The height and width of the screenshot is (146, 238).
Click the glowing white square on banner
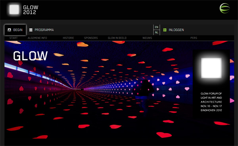pyautogui.click(x=211, y=68)
